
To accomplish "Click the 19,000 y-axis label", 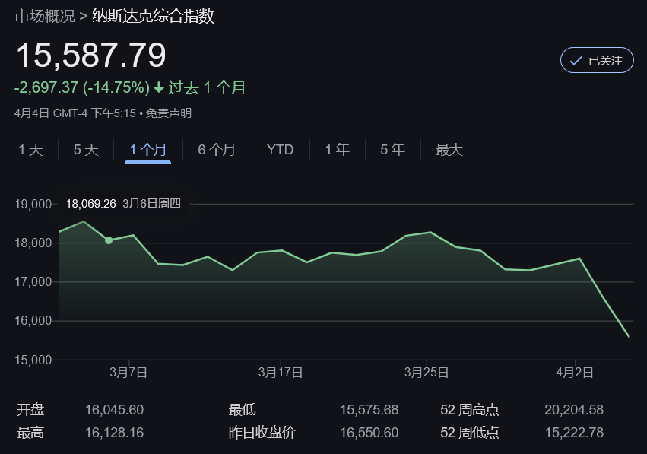I will tap(33, 204).
